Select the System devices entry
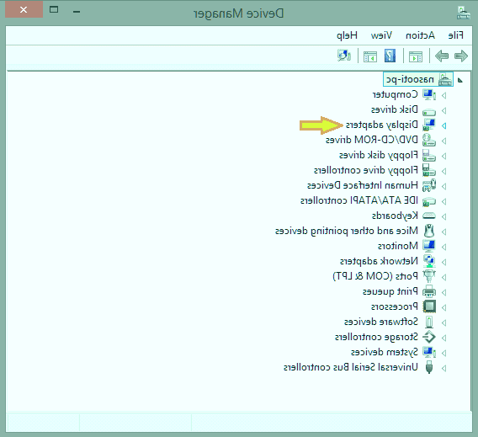 (385, 352)
